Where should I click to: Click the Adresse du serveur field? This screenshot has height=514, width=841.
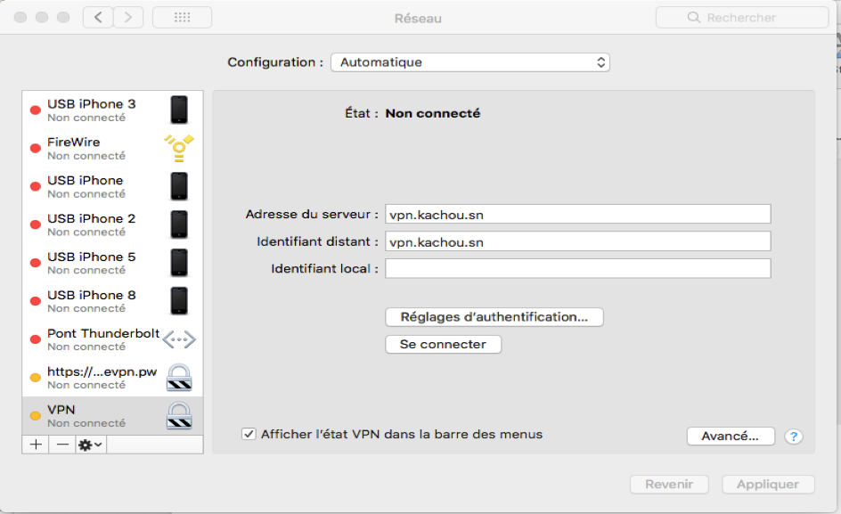point(577,214)
